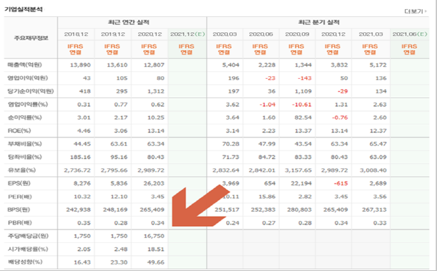The image size is (437, 271).
Task: Click the 최근 연간 실적 group header
Action: click(x=129, y=22)
